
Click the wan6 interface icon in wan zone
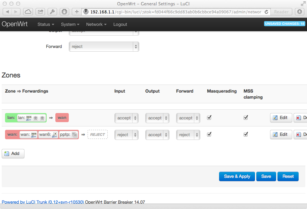54,135
